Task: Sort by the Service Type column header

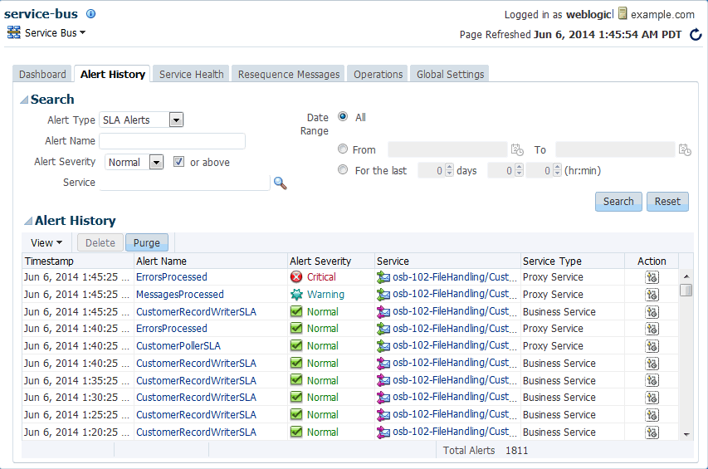Action: 573,261
